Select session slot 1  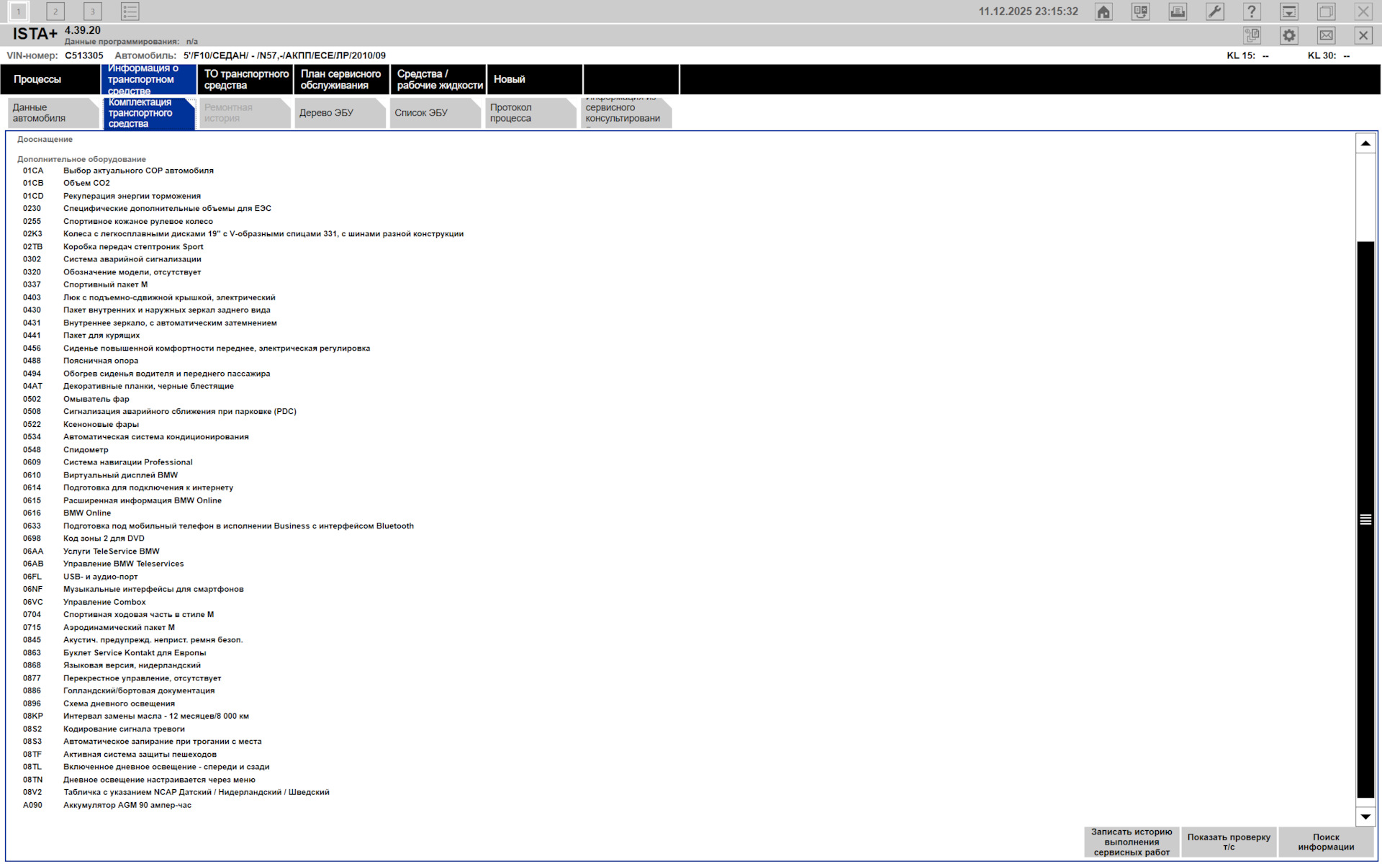[x=19, y=12]
